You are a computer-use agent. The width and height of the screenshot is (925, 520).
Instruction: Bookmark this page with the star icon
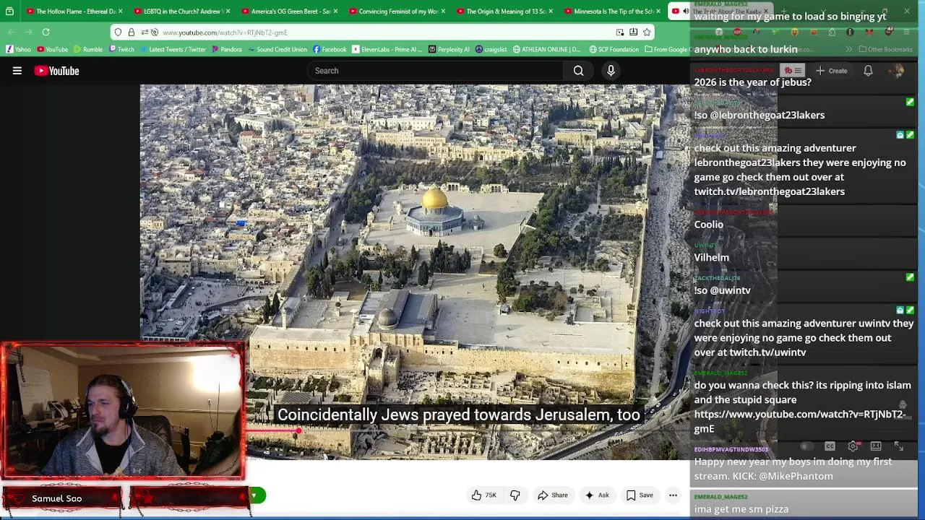point(647,32)
